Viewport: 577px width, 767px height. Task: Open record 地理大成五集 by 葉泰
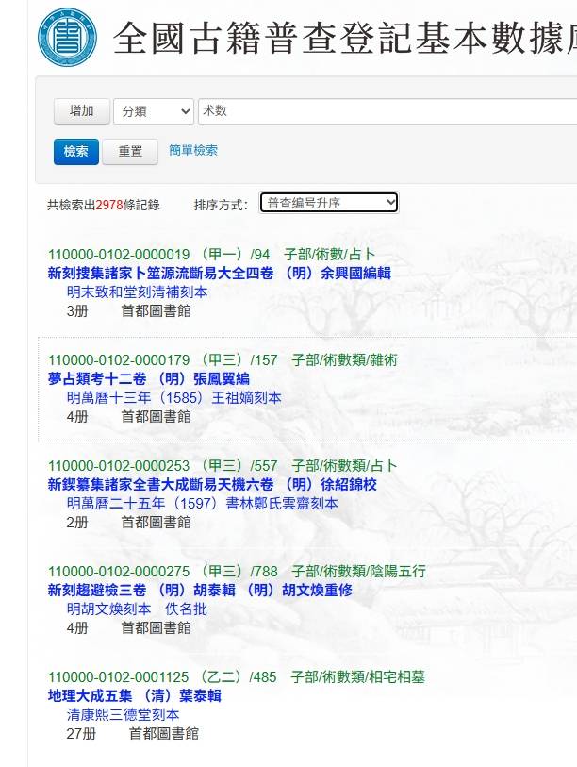tap(135, 696)
